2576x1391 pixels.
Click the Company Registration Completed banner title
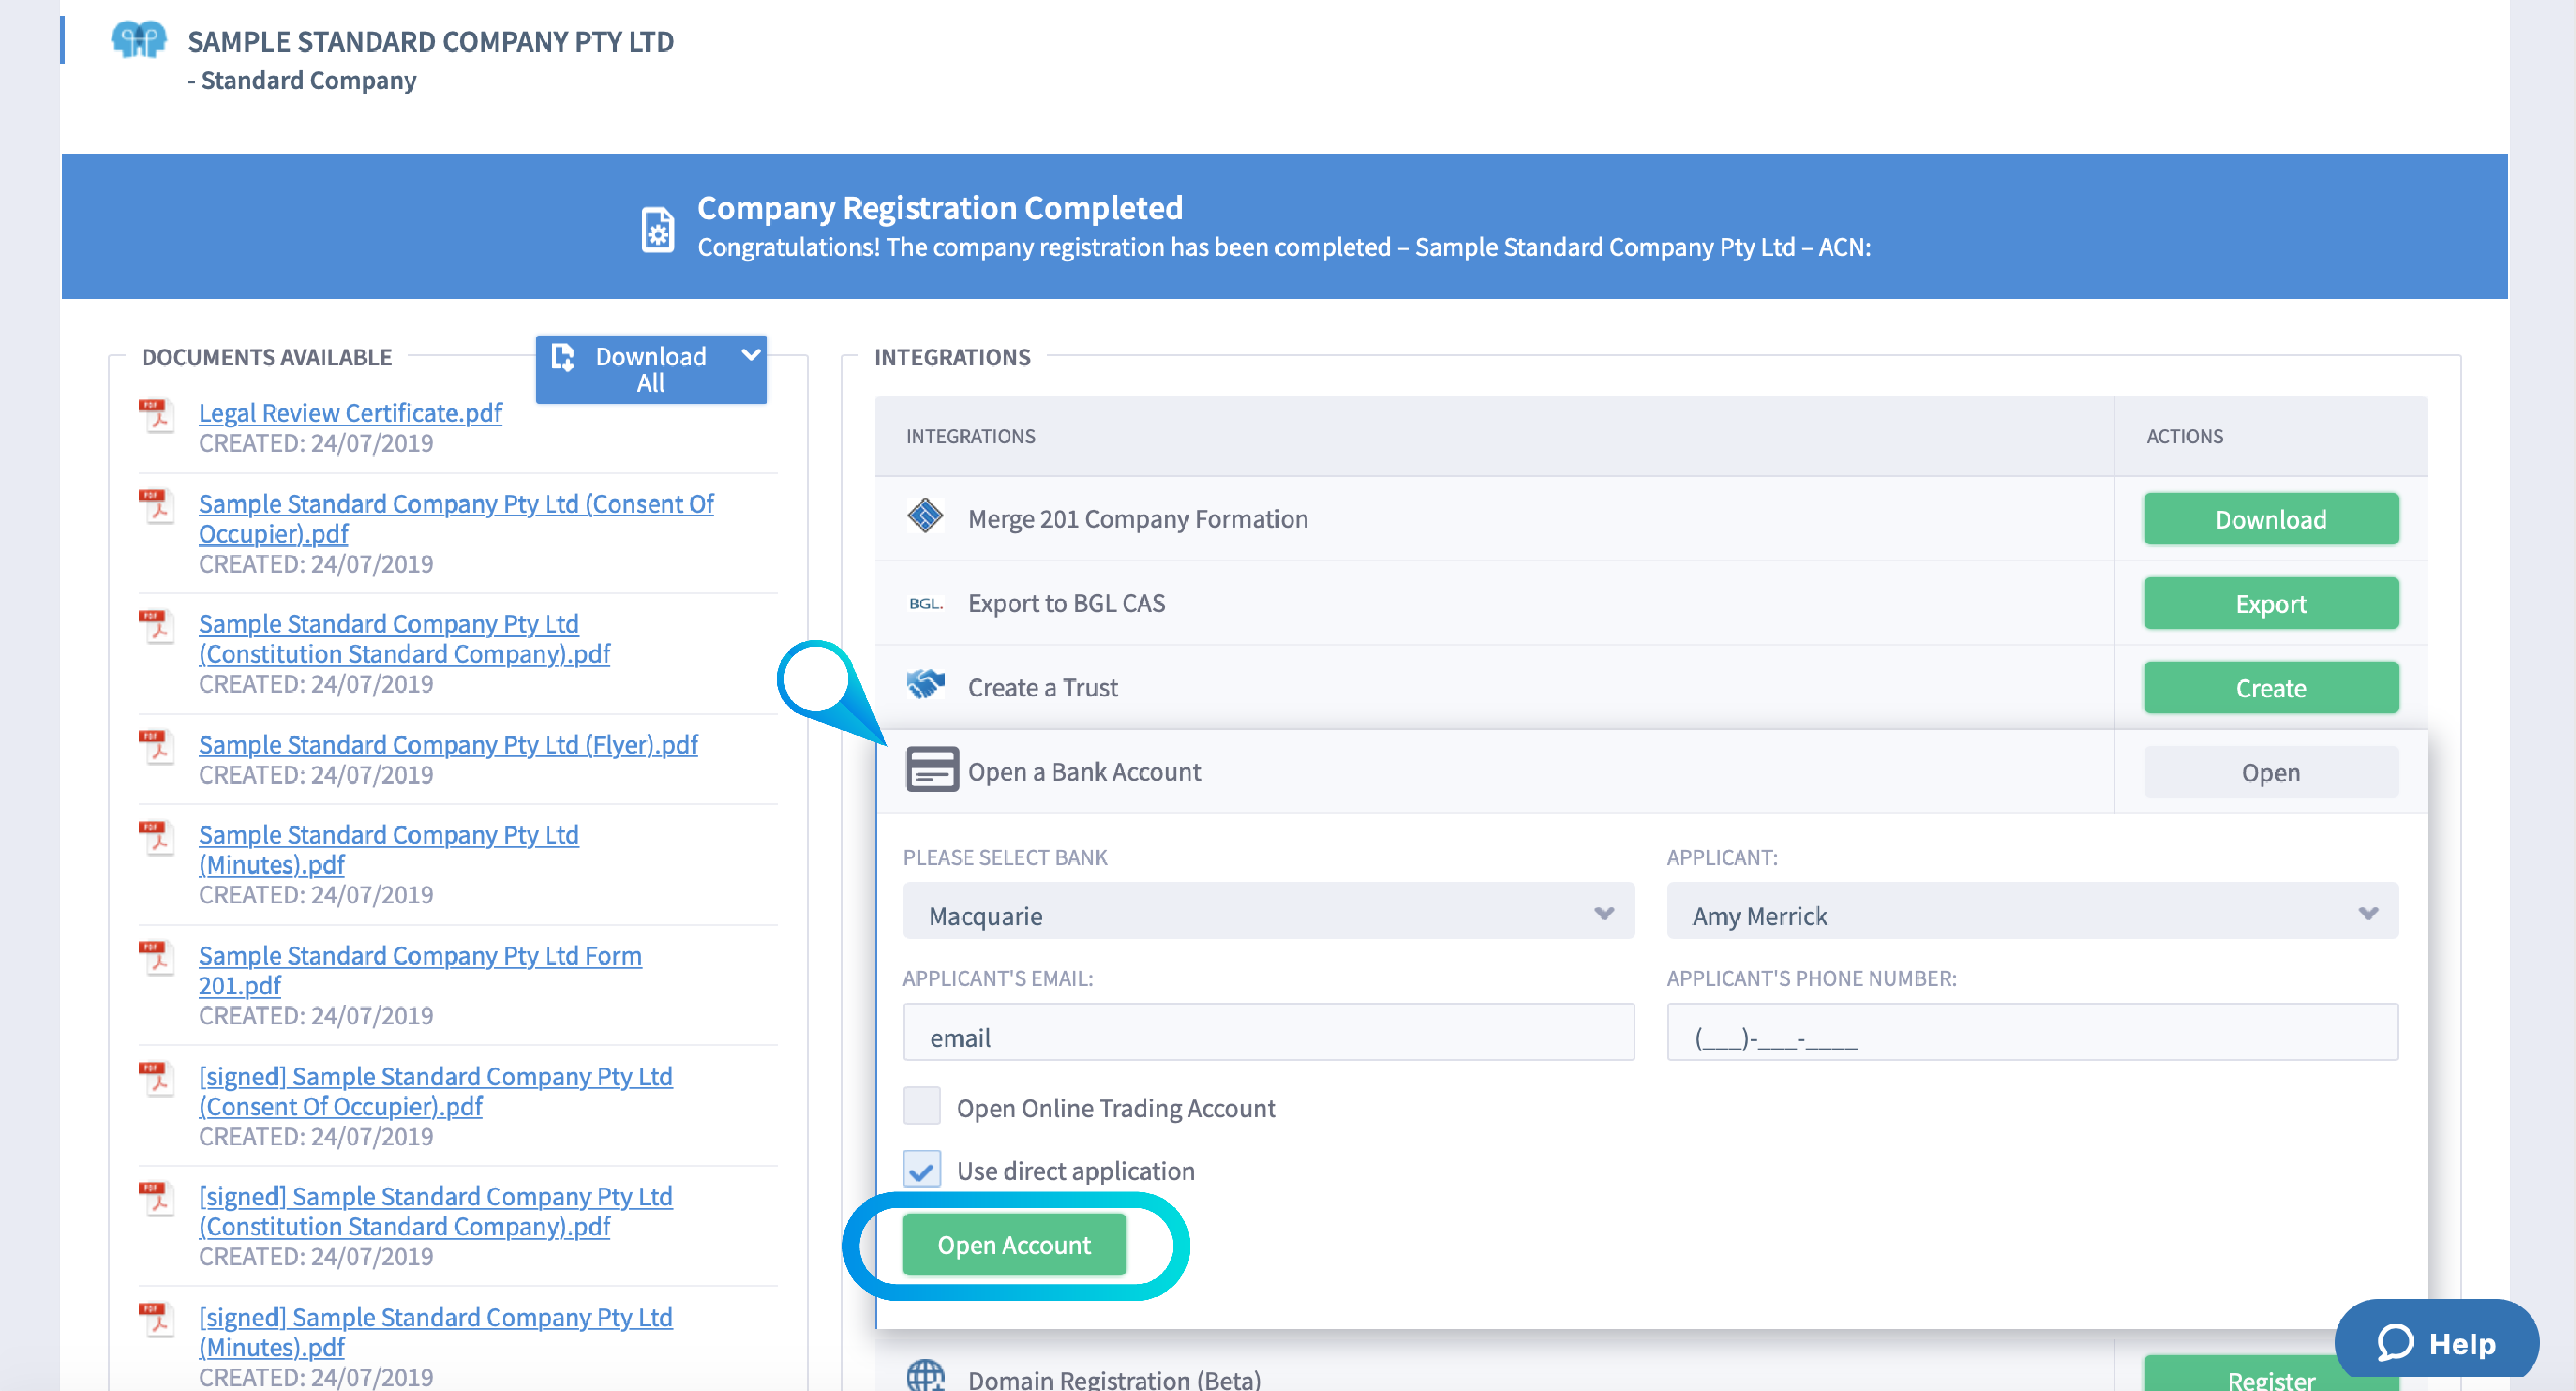(940, 207)
